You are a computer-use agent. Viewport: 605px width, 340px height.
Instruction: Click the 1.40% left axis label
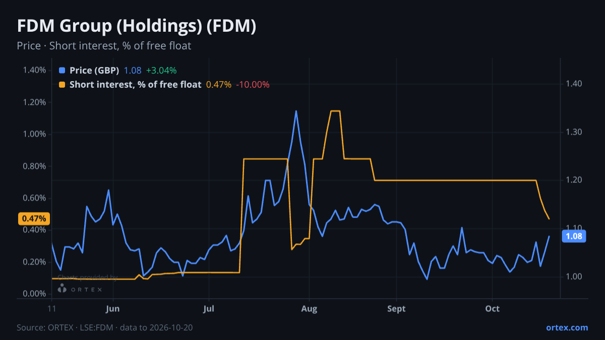(34, 70)
